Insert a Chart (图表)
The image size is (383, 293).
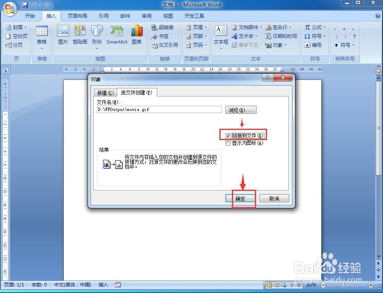[x=137, y=35]
